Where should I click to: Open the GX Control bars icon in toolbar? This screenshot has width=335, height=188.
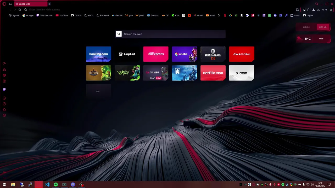tap(304, 10)
